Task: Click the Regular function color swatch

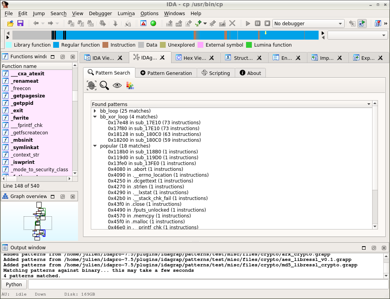Action: coord(56,45)
